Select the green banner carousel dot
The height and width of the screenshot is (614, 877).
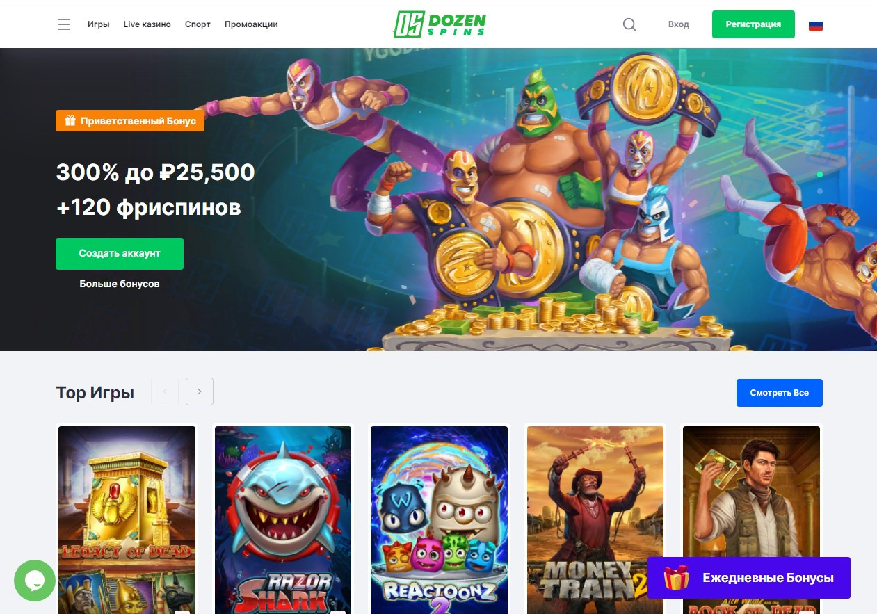[820, 175]
